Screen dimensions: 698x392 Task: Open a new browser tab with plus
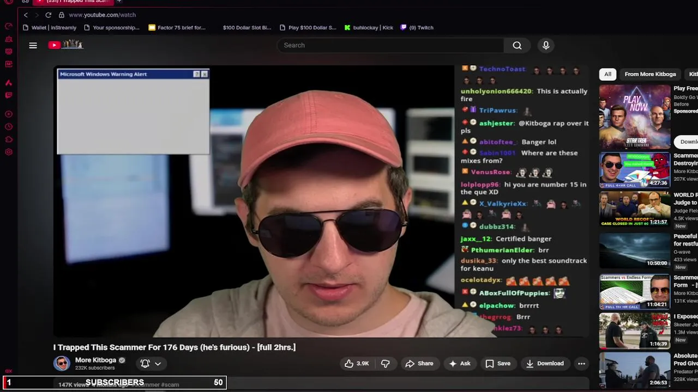[119, 2]
